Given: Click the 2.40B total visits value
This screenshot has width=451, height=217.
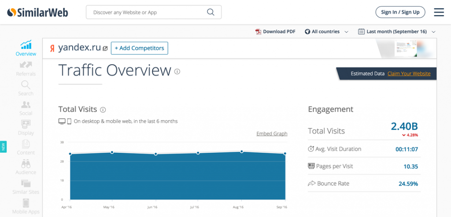Looking at the screenshot, I should coord(404,126).
